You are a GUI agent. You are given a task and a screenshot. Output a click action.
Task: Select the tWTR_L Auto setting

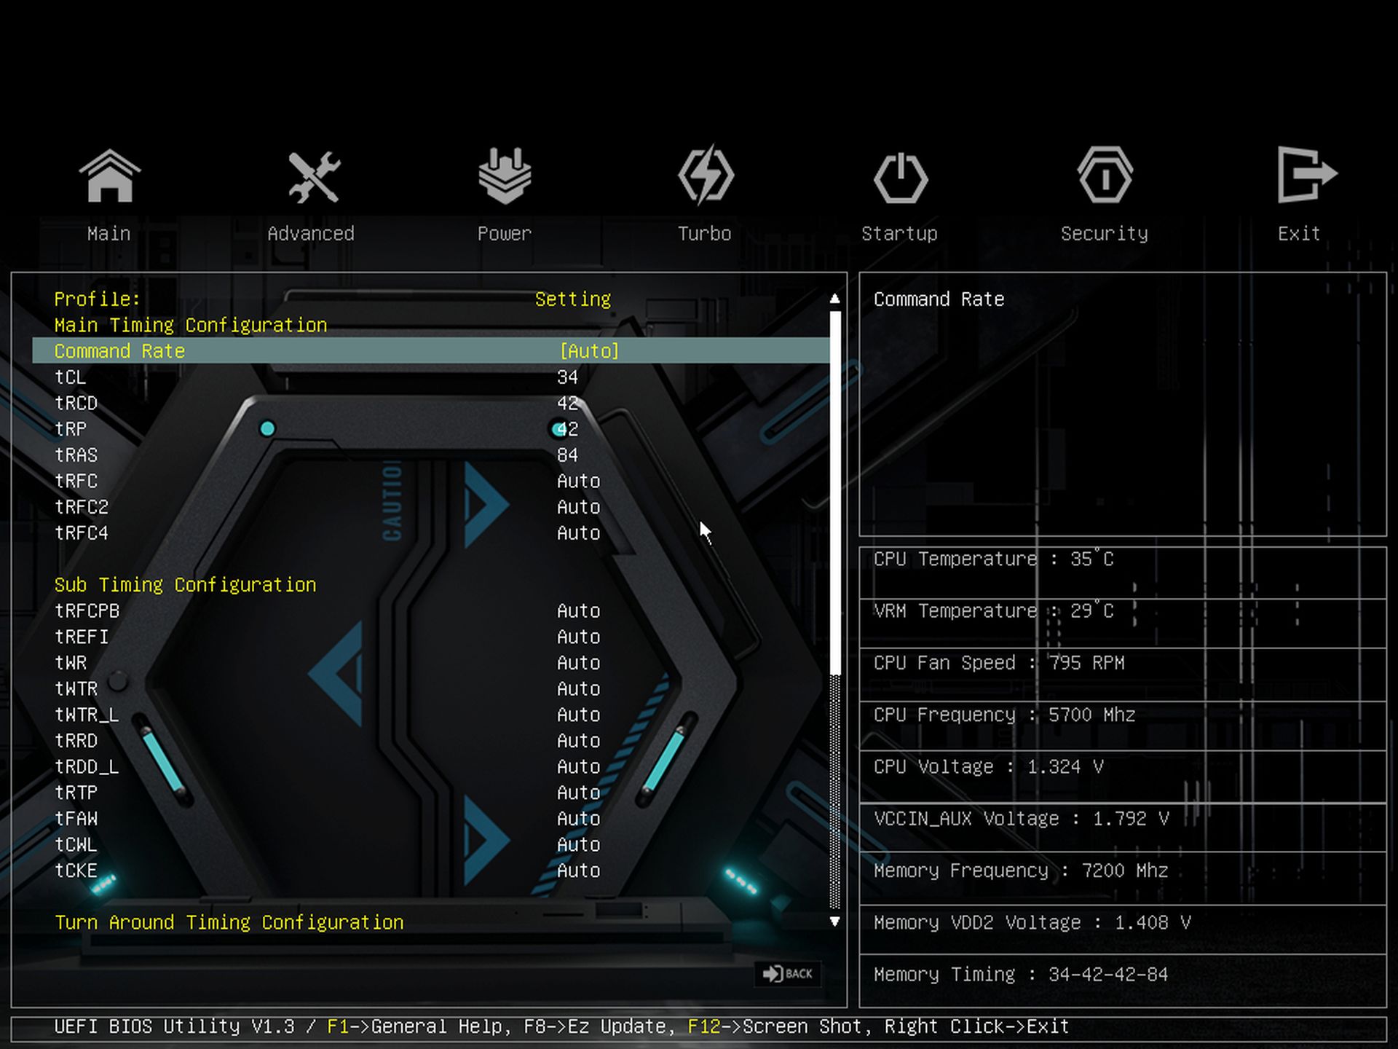[x=578, y=715]
